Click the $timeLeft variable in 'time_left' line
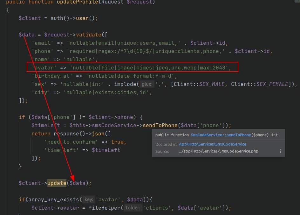This screenshot has height=215, width=300. [106, 150]
